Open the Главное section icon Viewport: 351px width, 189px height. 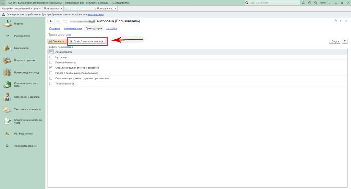pyautogui.click(x=7, y=23)
